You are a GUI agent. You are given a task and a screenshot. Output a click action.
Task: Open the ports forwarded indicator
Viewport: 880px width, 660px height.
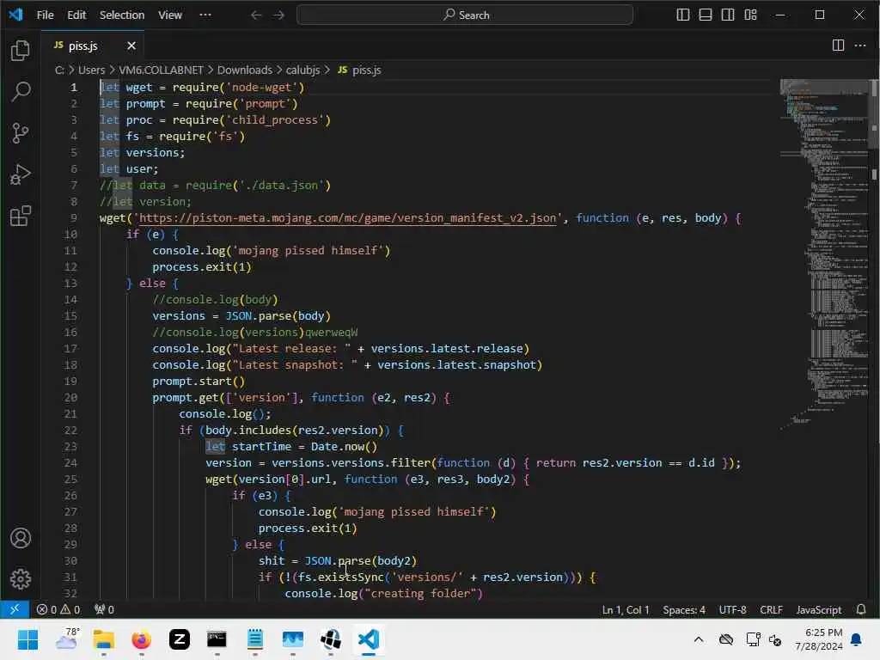pyautogui.click(x=104, y=609)
